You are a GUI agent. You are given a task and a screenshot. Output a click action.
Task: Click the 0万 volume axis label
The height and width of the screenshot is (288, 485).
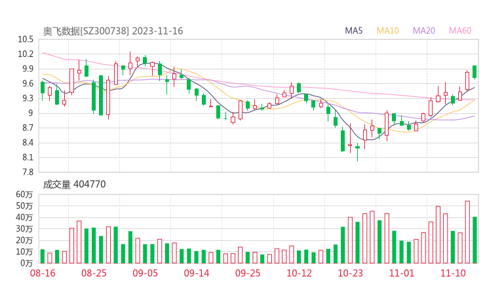(x=26, y=263)
